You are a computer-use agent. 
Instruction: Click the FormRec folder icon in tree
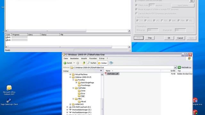pyautogui.click(x=76, y=80)
